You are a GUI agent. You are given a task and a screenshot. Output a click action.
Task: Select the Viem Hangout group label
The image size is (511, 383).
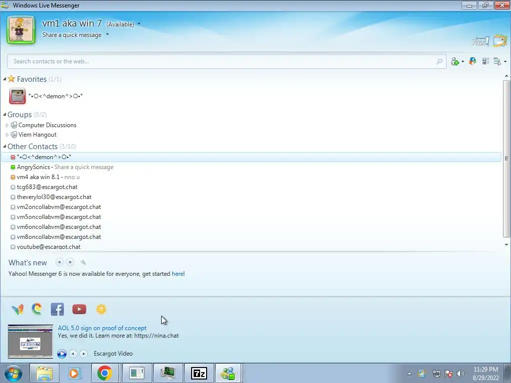click(37, 135)
